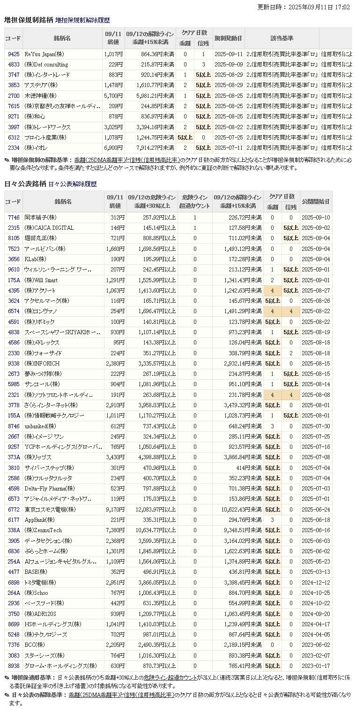Click the 堀田丸正(株) name cell
This screenshot has width=356, height=710.
coord(63,238)
